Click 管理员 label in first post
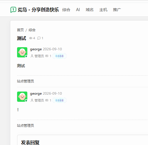148x145 pixels. (39, 56)
